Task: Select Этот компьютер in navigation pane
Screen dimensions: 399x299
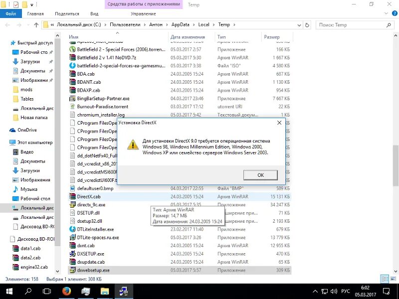Action: 34,143
